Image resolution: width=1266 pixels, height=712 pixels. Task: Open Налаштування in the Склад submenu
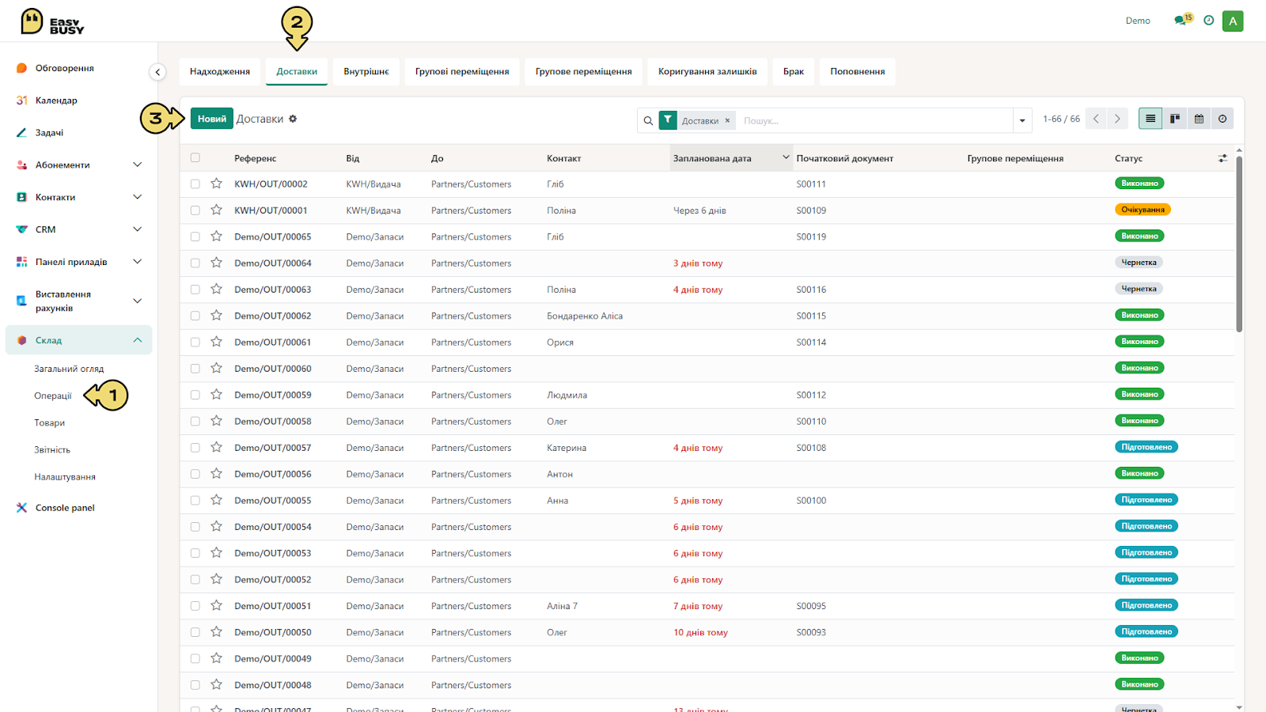(x=65, y=476)
